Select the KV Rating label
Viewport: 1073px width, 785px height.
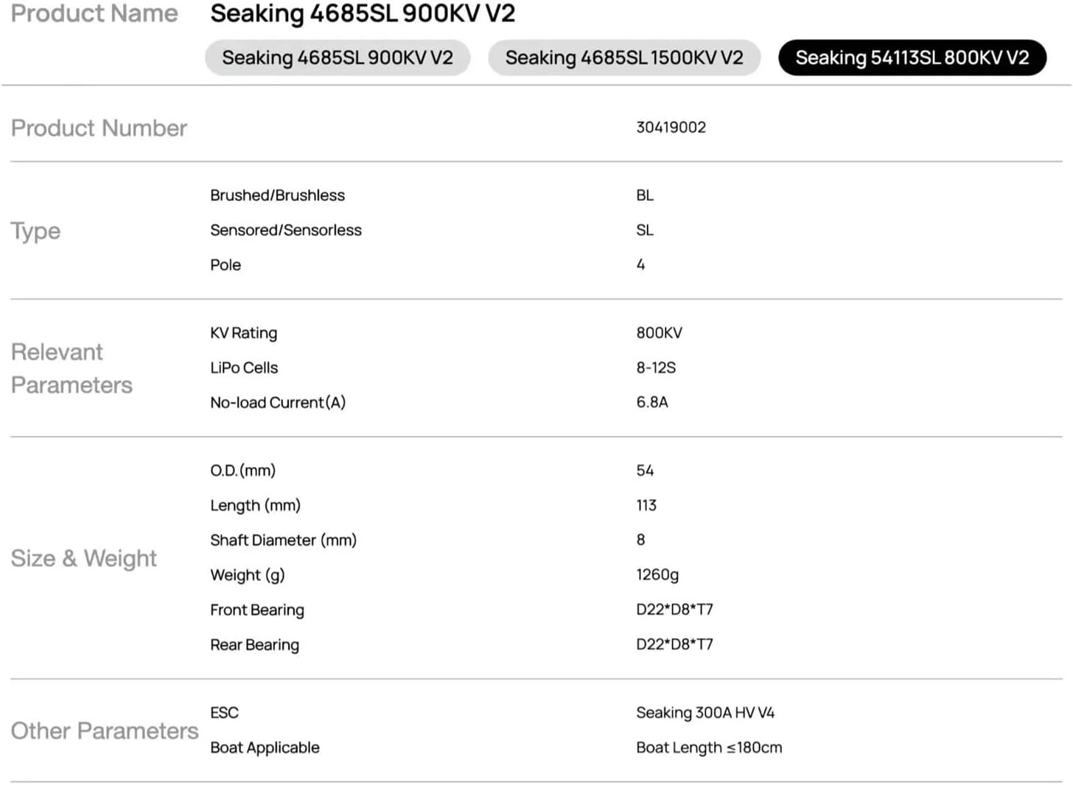click(243, 333)
